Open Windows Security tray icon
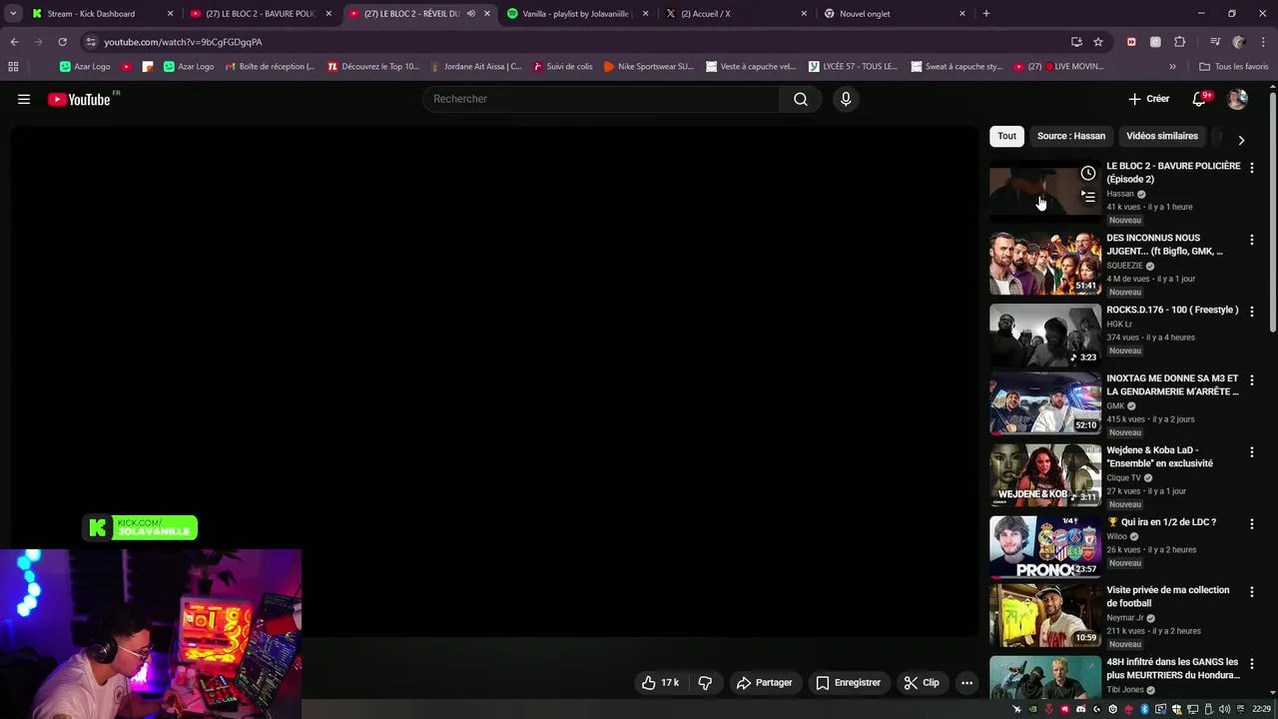The image size is (1278, 719). click(1177, 709)
